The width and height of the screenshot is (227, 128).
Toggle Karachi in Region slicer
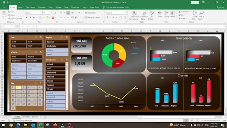pyautogui.click(x=57, y=42)
